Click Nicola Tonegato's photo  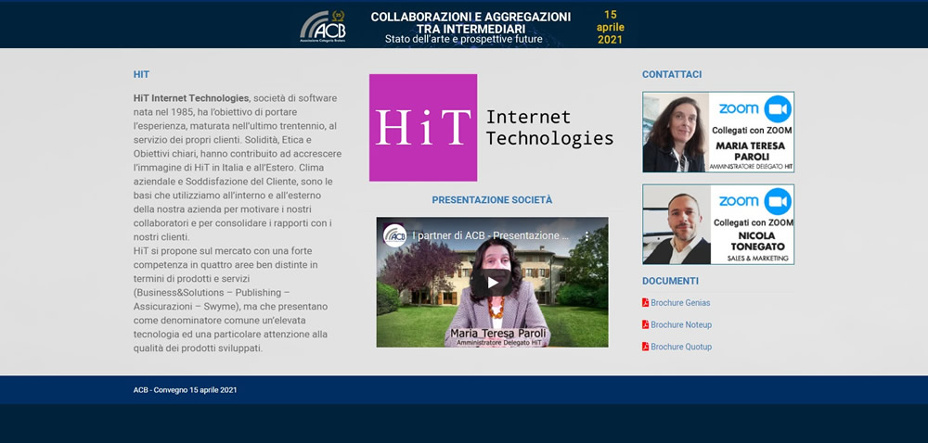pyautogui.click(x=677, y=224)
